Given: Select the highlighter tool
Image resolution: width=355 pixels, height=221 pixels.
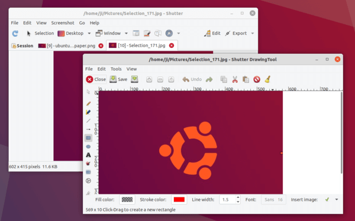Looking at the screenshot, I should click(x=88, y=112).
